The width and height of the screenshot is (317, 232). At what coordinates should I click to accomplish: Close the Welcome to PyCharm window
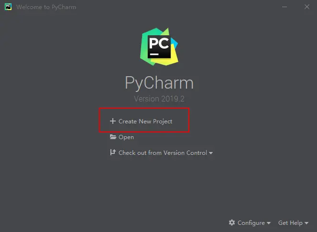(x=307, y=7)
